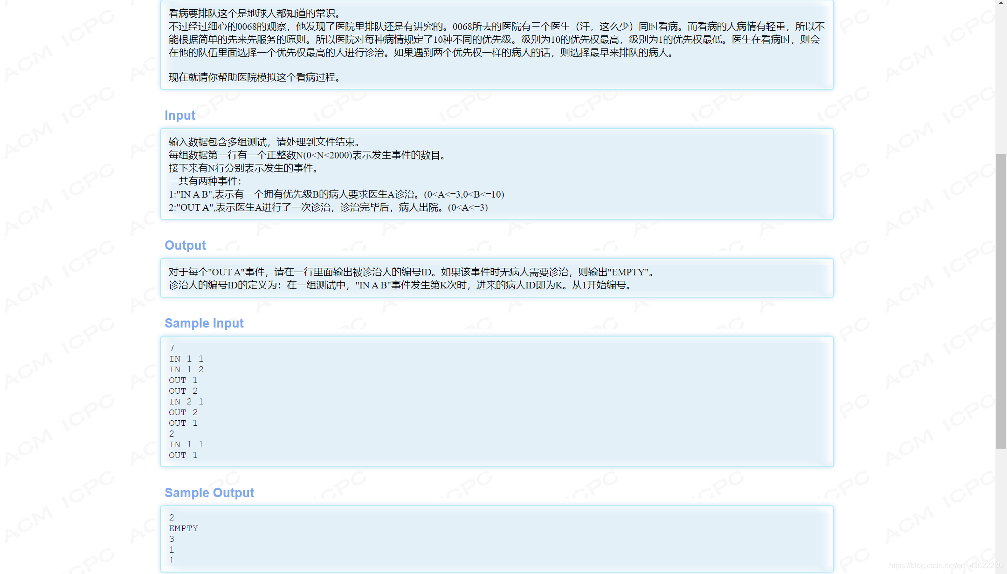
Task: Click the Input section heading
Action: click(x=179, y=115)
